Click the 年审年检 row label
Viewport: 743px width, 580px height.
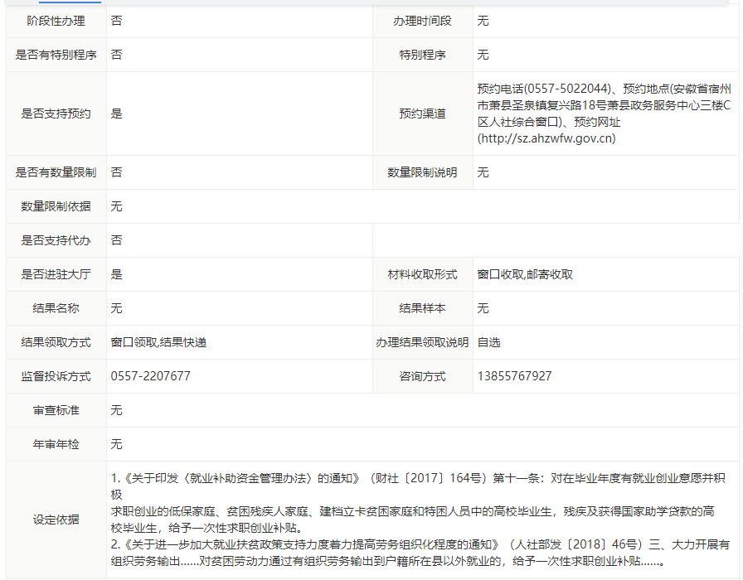56,444
